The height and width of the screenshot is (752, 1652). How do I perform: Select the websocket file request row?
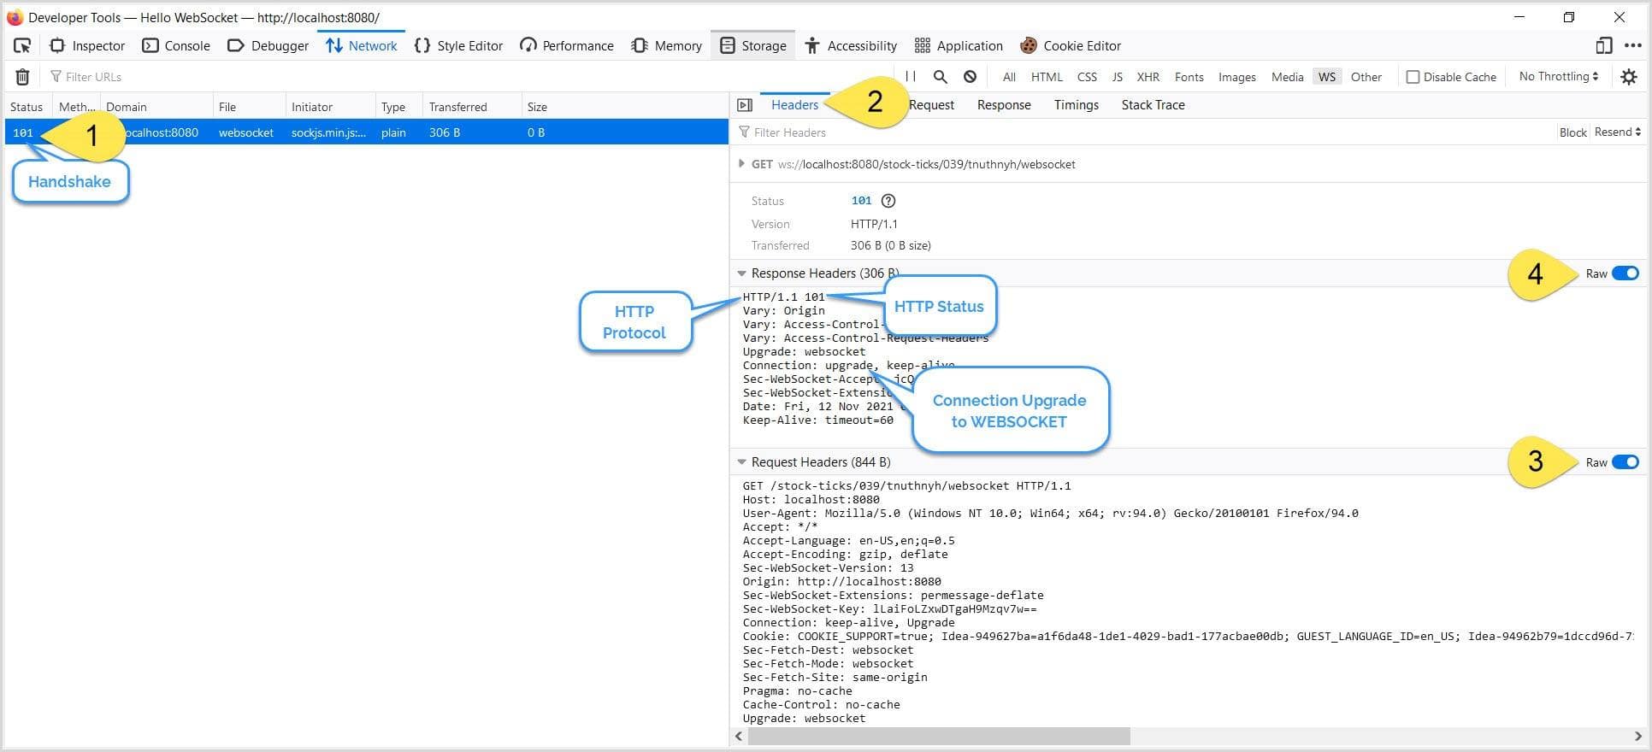point(366,132)
